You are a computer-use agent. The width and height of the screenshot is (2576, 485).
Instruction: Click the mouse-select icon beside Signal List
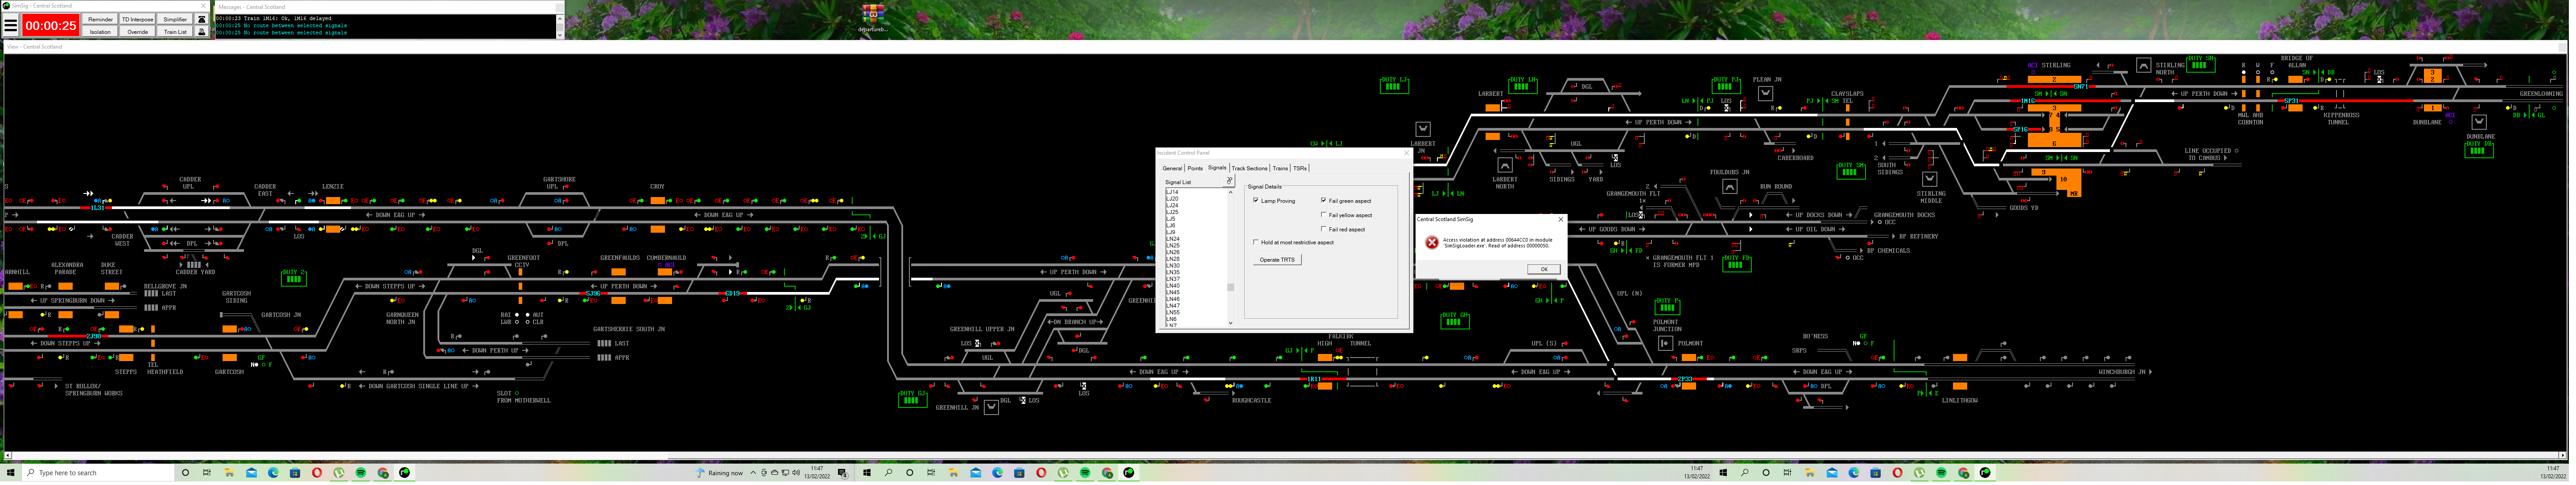pyautogui.click(x=1229, y=181)
